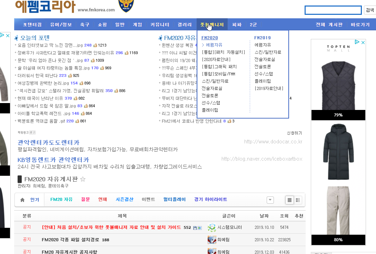Select [2019자료안내] submenu entry
The width and height of the screenshot is (376, 254).
click(269, 89)
